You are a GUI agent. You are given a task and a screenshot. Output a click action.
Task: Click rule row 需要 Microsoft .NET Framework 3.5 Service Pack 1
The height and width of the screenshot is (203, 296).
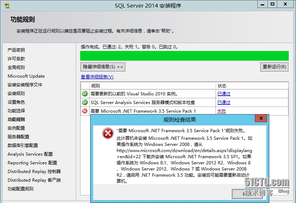click(x=184, y=111)
